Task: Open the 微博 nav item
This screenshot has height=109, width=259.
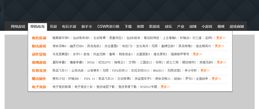Action: pos(193,26)
